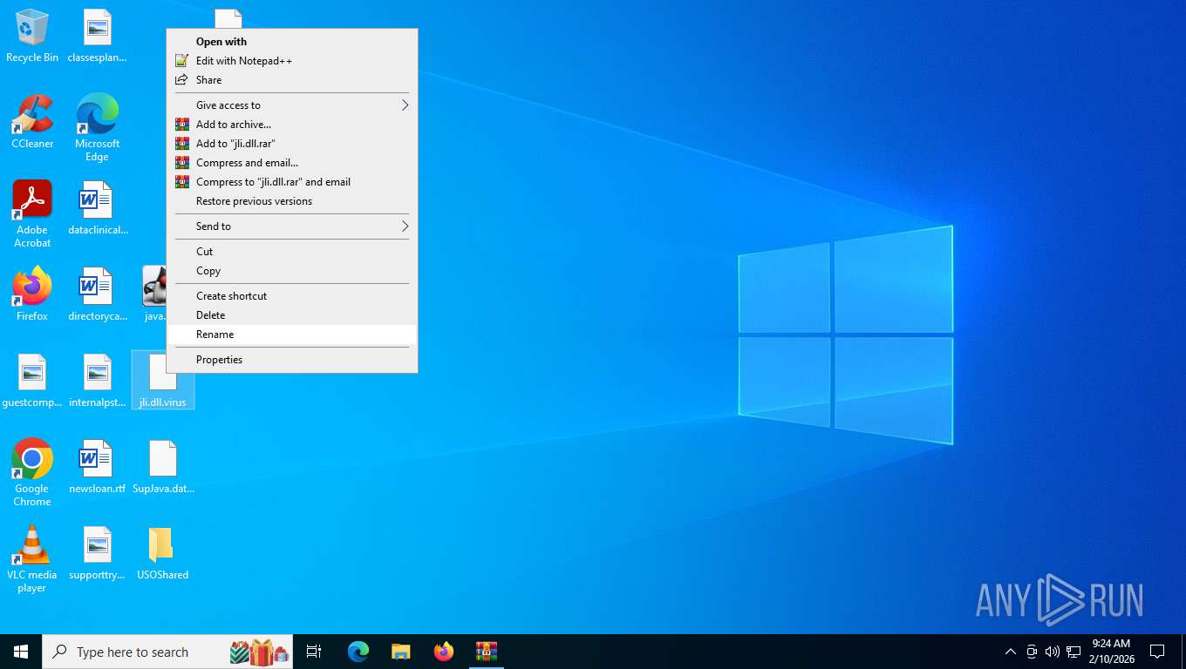Image resolution: width=1186 pixels, height=669 pixels.
Task: Select the internalpst image file
Action: [x=97, y=381]
